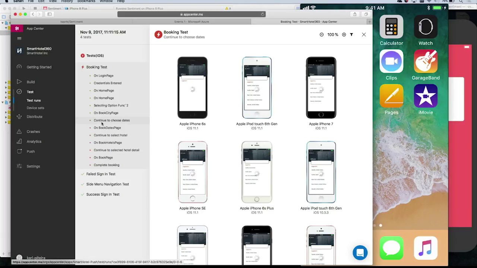Viewport: 477px width, 268px height.
Task: Select Test runs submenu item
Action: [x=34, y=100]
